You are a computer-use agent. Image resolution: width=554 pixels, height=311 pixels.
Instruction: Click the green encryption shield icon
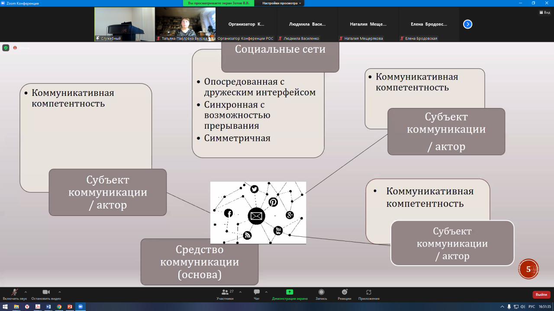(6, 48)
